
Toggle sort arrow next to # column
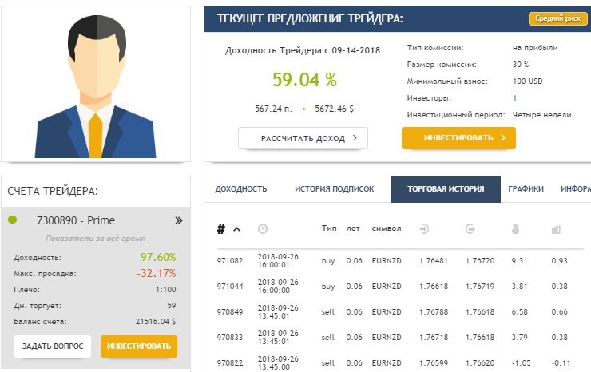pyautogui.click(x=236, y=229)
